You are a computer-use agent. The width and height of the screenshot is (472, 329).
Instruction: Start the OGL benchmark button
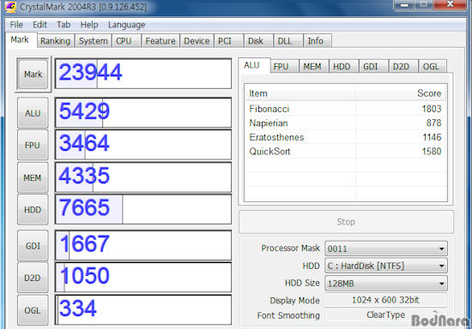[33, 310]
